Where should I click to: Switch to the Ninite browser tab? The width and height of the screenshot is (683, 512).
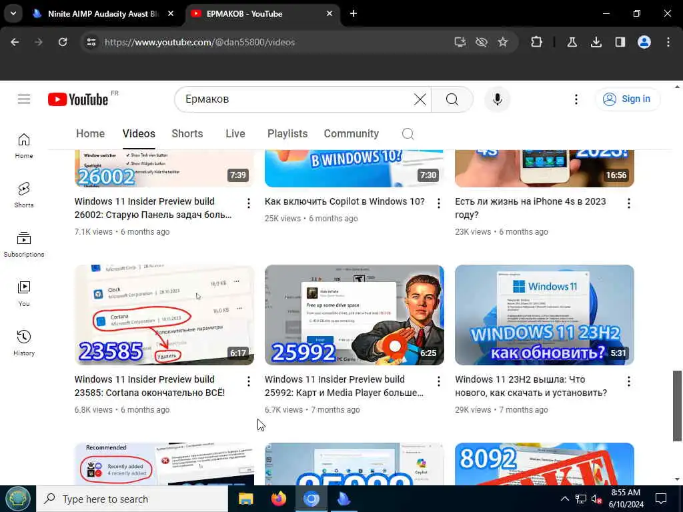pos(103,13)
